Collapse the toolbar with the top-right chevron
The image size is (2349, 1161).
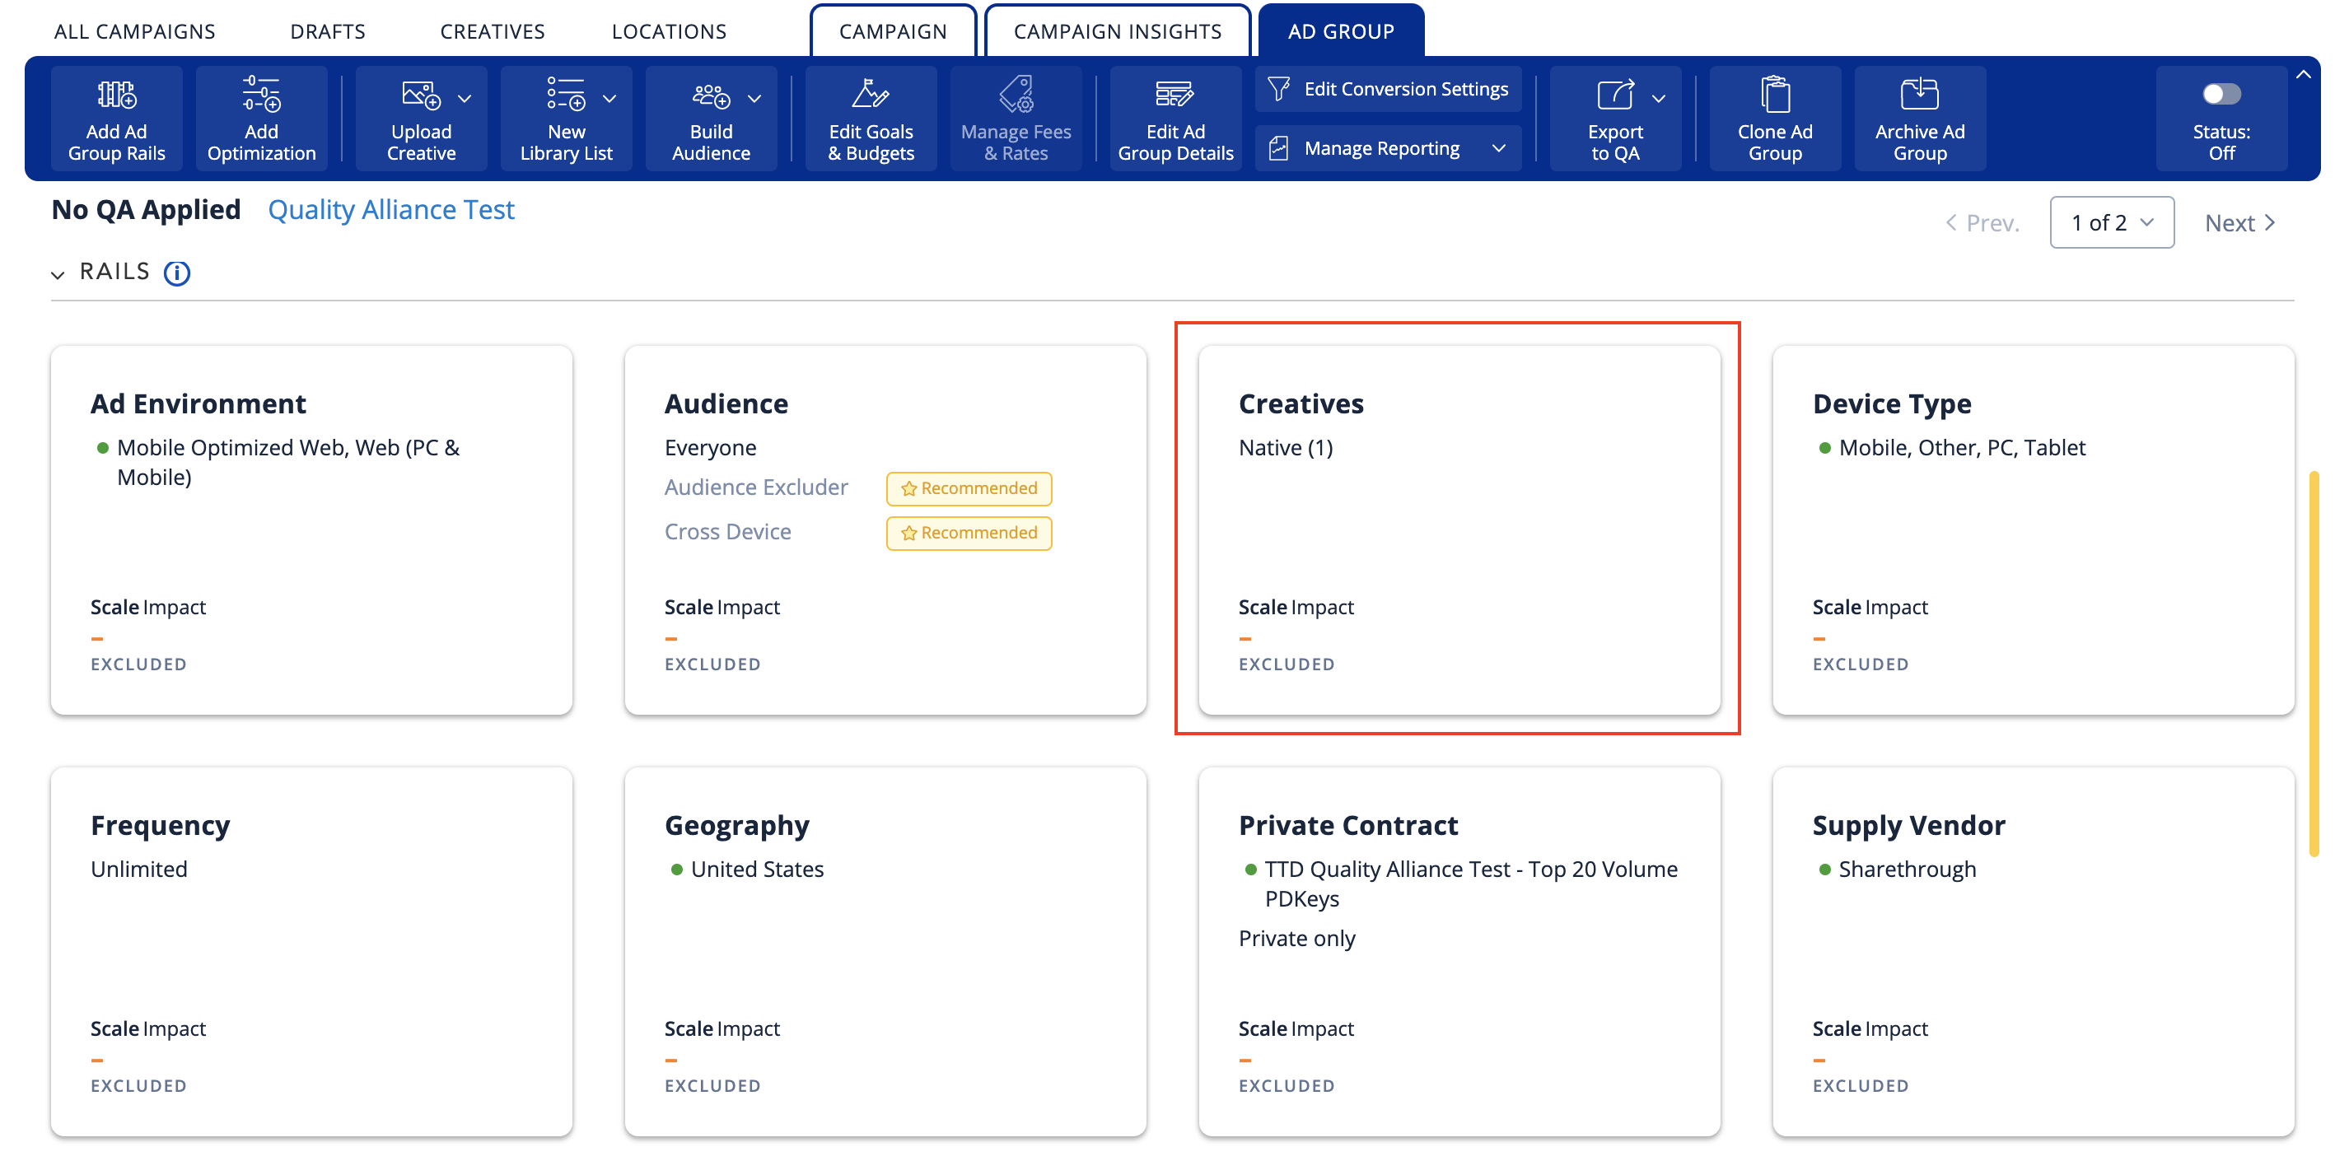click(x=2303, y=75)
